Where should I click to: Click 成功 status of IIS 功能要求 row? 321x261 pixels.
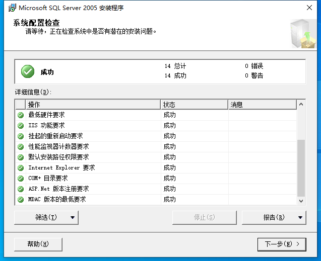click(169, 126)
